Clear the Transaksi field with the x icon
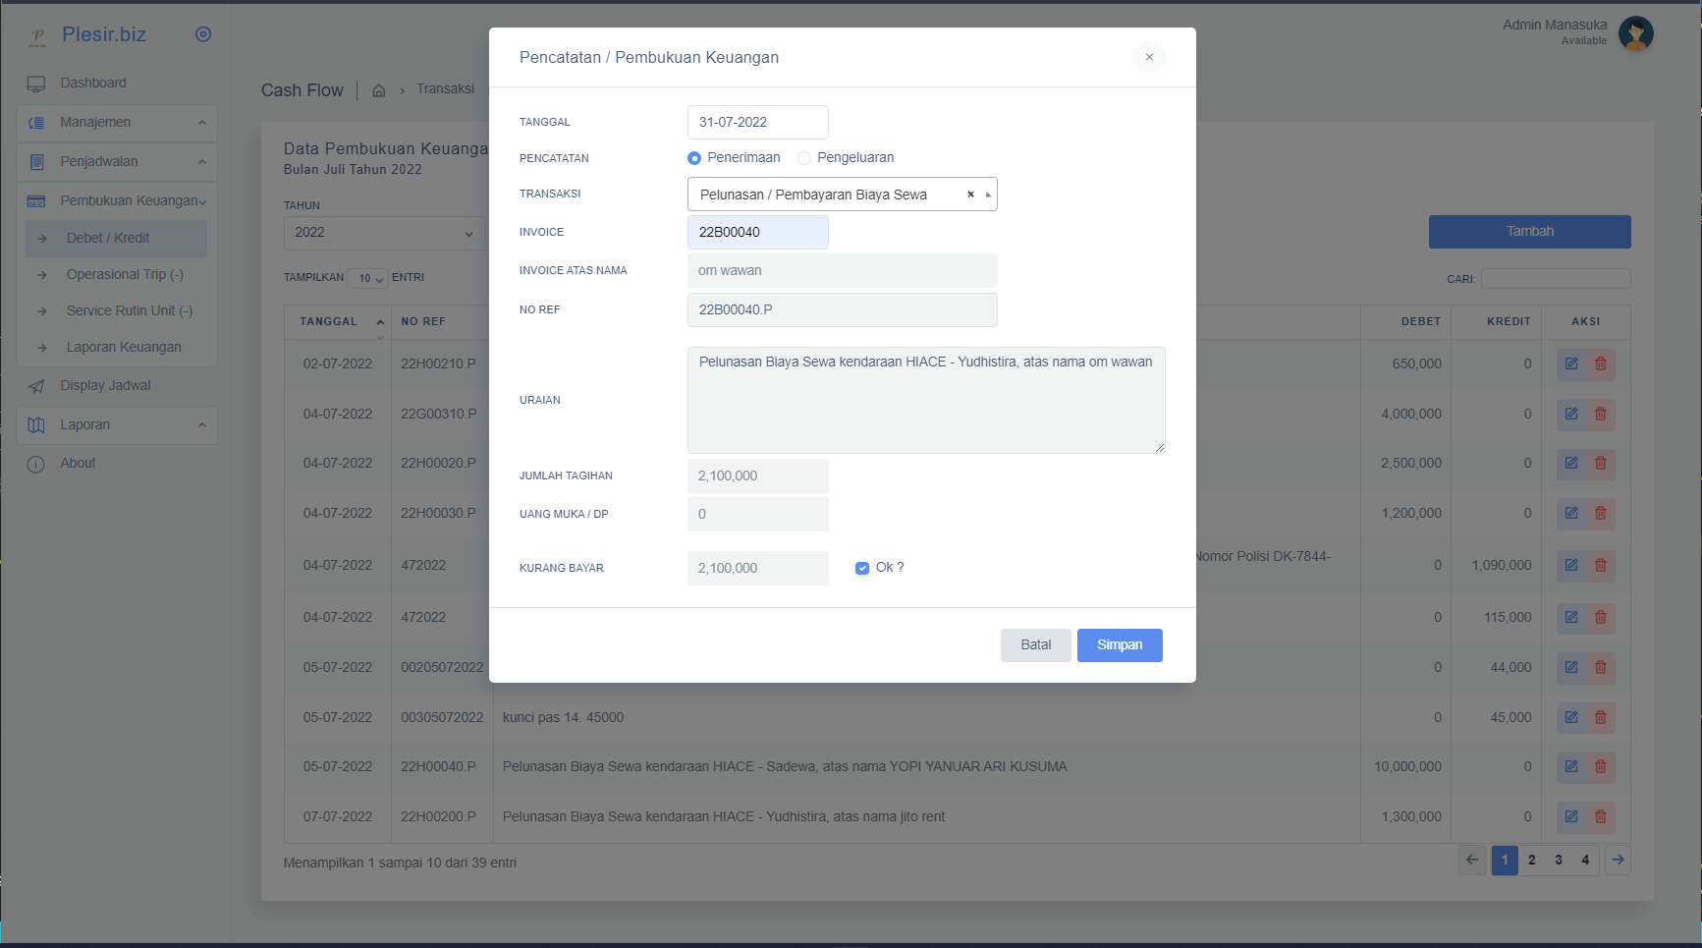This screenshot has height=948, width=1702. click(x=970, y=194)
